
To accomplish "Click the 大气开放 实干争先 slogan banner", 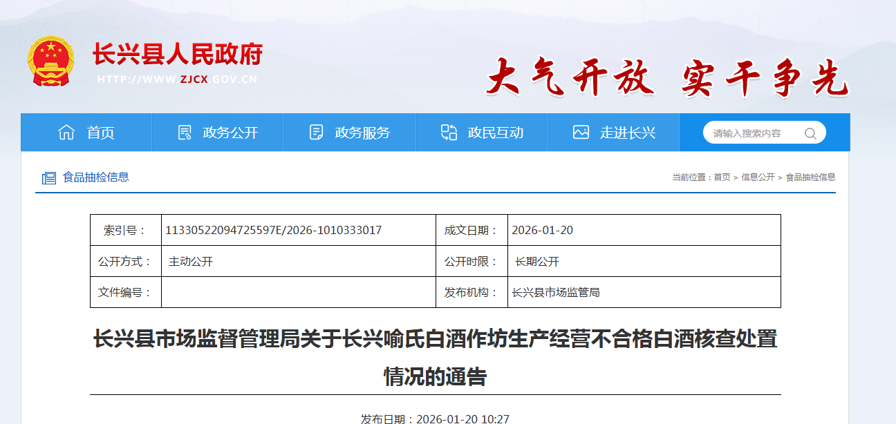I will [x=667, y=77].
